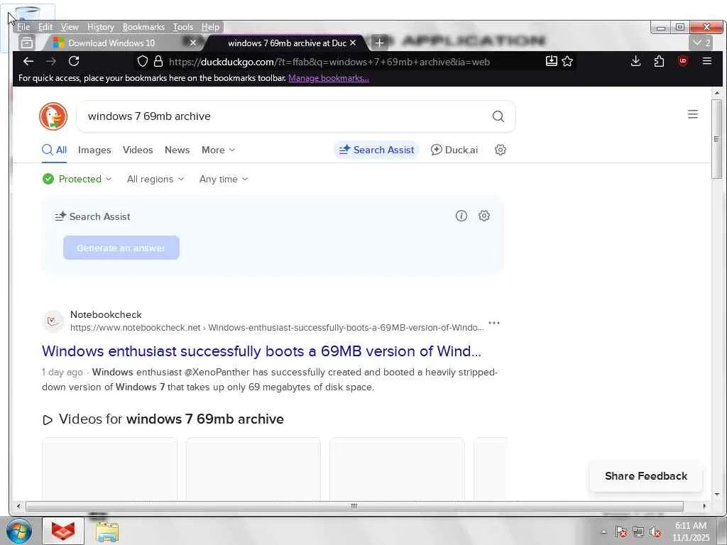
Task: Open the browser downloads panel
Action: (635, 61)
